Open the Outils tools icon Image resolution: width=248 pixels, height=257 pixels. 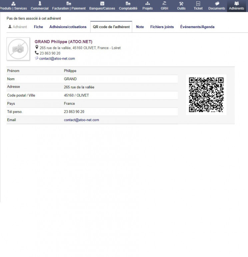click(181, 3)
